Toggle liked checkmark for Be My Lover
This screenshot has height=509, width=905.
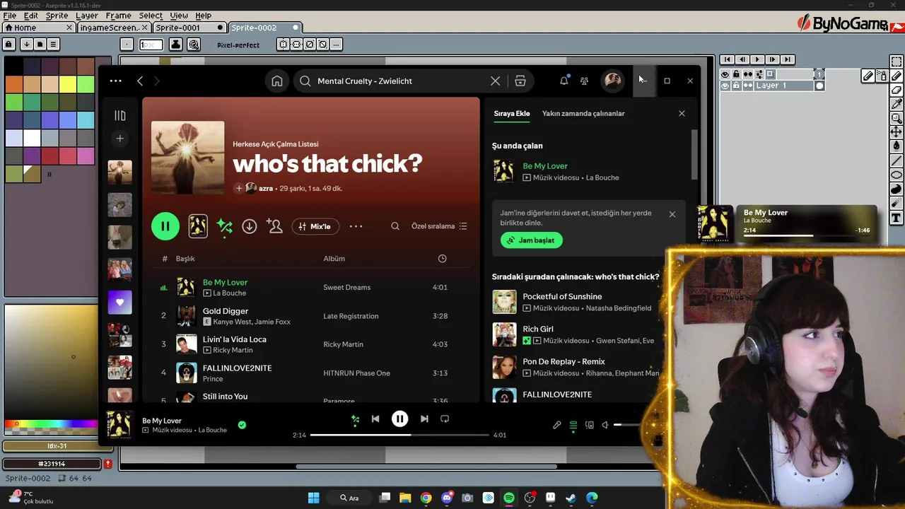click(242, 425)
